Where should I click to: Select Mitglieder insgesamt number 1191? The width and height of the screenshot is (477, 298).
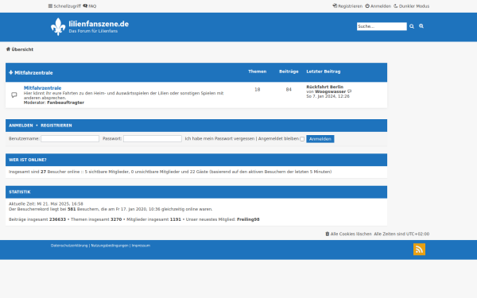coord(176,219)
